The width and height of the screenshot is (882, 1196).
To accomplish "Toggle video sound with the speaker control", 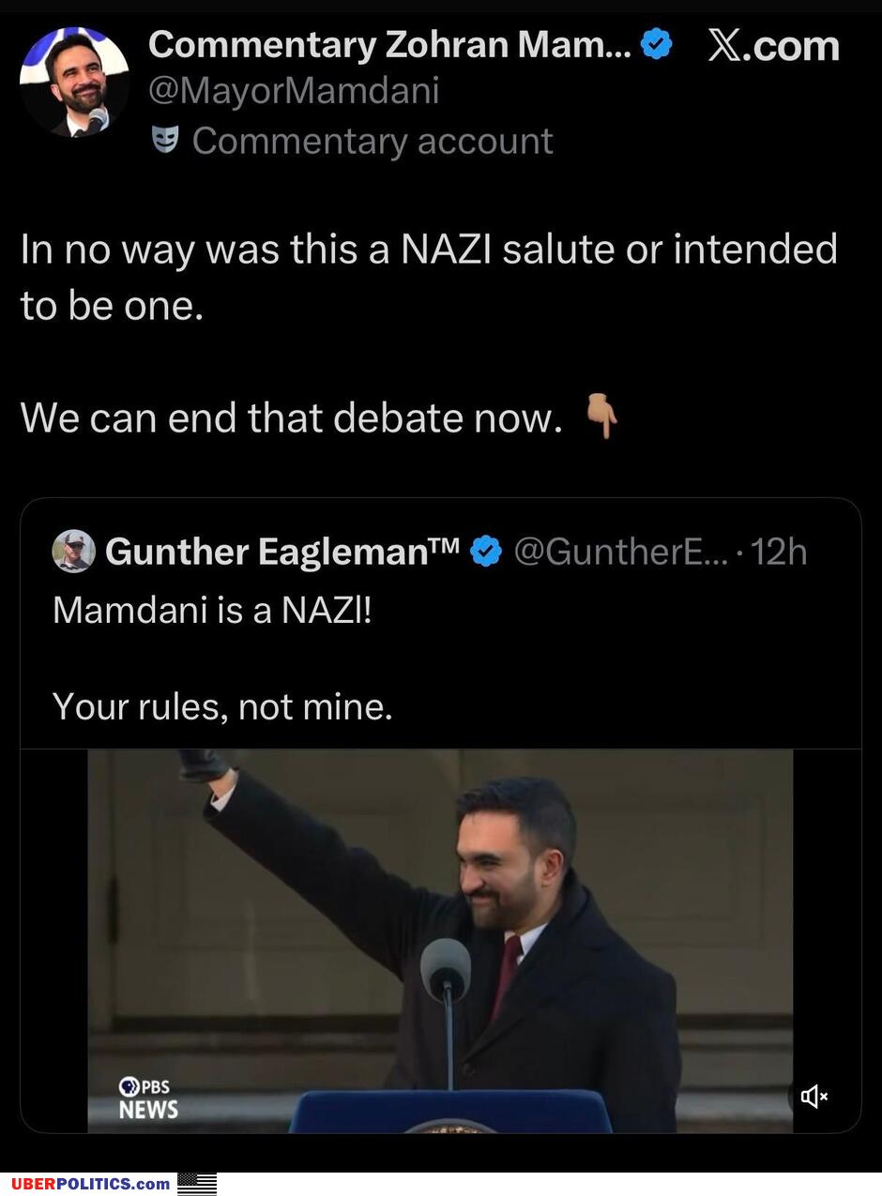I will (815, 1096).
